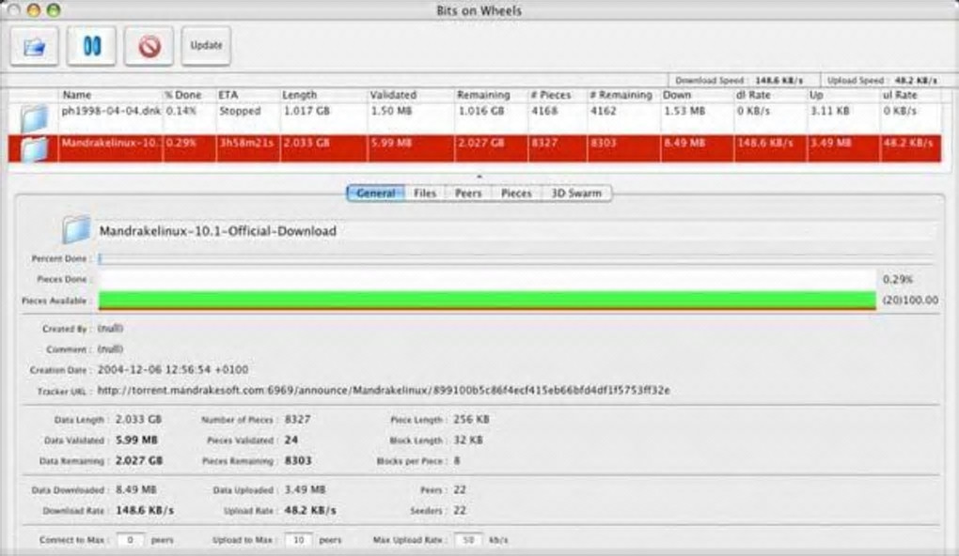Click the green Pieces Available bar
This screenshot has height=556, width=959.
pos(487,301)
